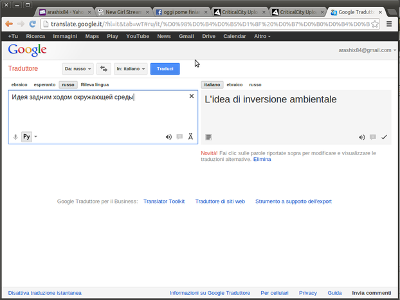The image size is (400, 300).
Task: Expand the Altro menu in the top bar
Action: [x=262, y=36]
